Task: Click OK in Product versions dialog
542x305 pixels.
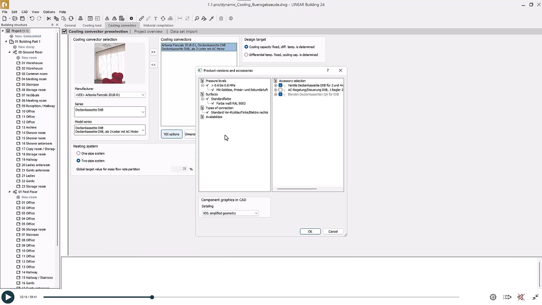Action: point(310,231)
